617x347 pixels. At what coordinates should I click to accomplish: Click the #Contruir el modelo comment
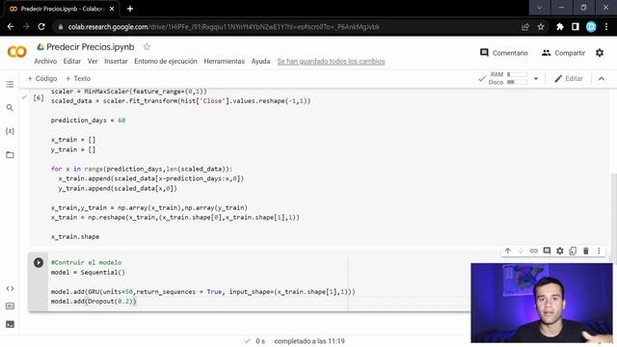click(86, 262)
